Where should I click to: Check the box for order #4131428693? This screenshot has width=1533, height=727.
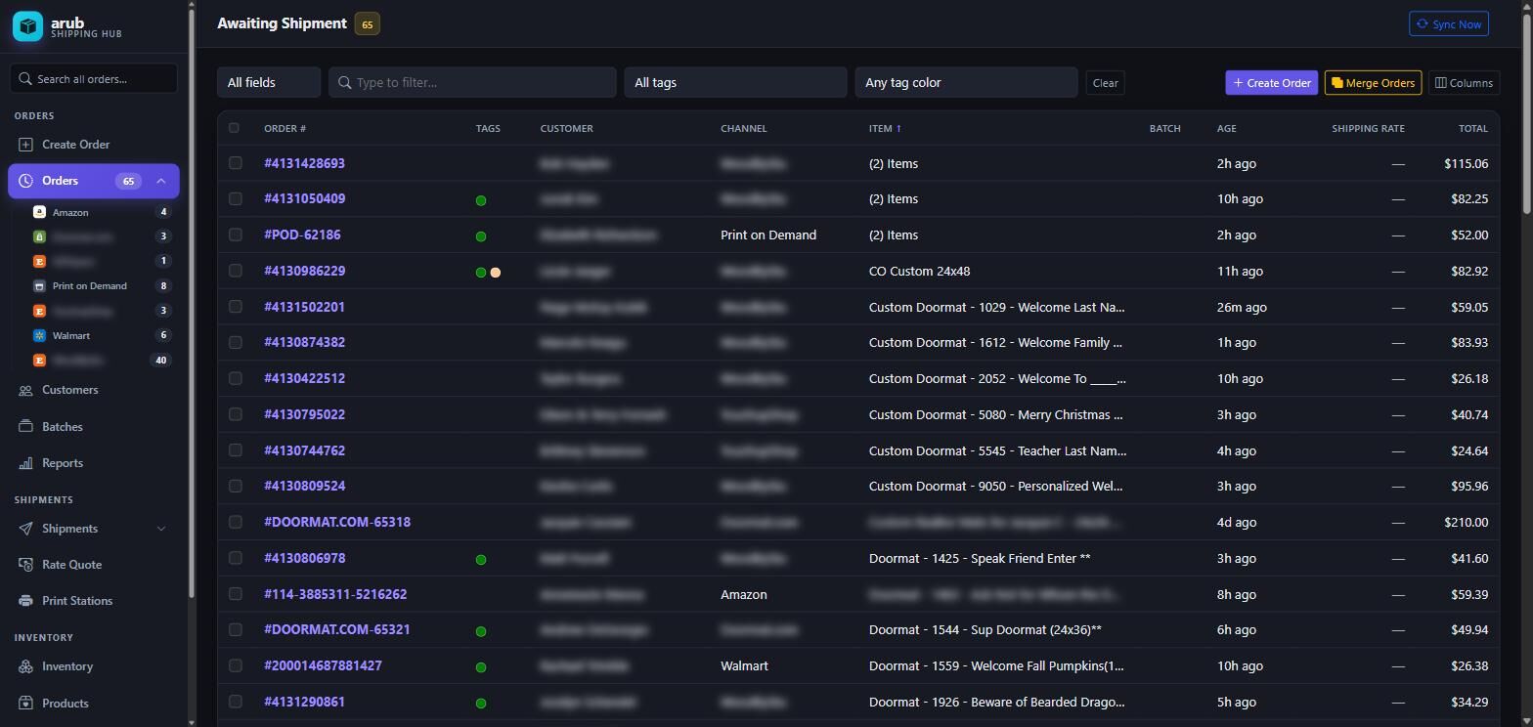(x=235, y=163)
